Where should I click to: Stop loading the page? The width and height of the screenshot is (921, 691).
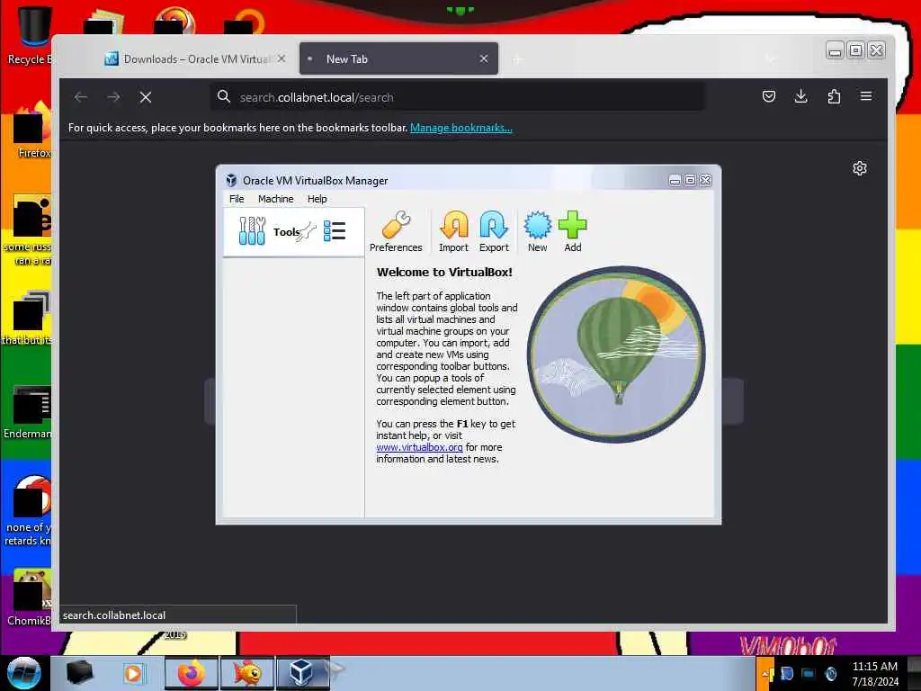[146, 97]
